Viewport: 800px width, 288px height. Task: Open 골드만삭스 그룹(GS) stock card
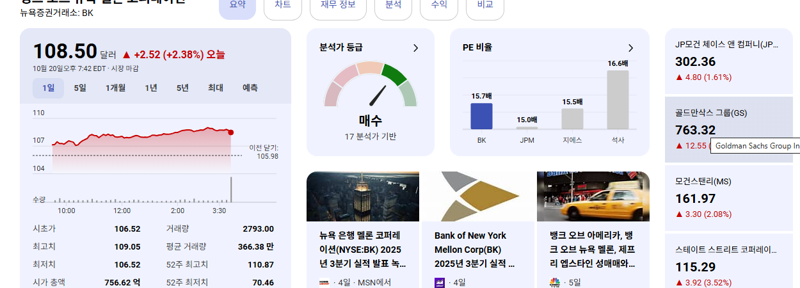729,129
